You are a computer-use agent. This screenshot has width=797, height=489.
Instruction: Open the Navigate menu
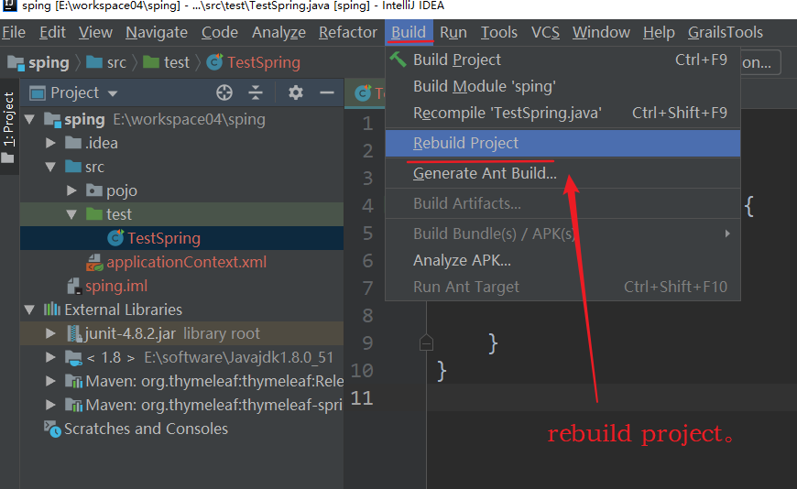coord(157,32)
